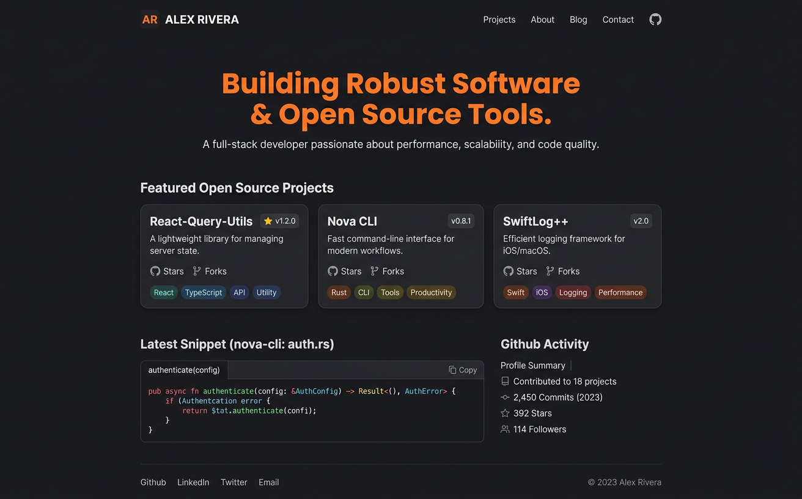Open the GitHub icon in the navigation bar

655,20
